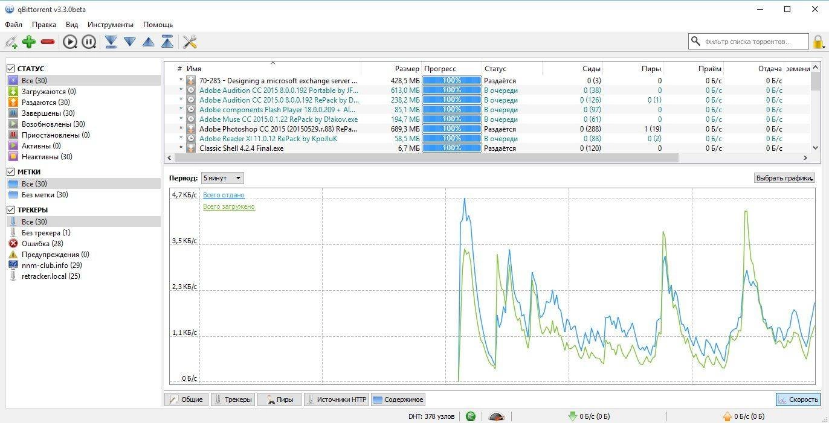Viewport: 829px width, 423px height.
Task: Move torrent to top of queue
Action: pos(167,42)
